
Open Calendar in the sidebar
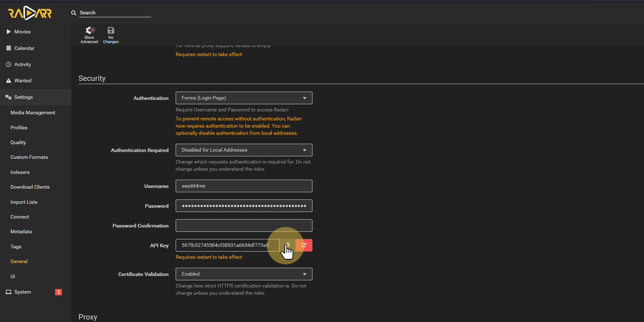(x=24, y=48)
